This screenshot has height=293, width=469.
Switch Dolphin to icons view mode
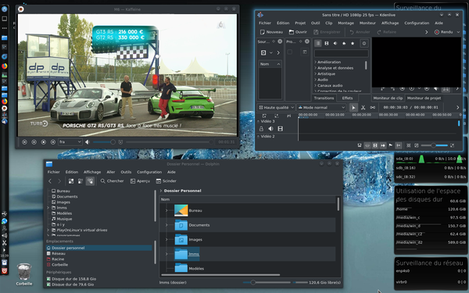[71, 181]
